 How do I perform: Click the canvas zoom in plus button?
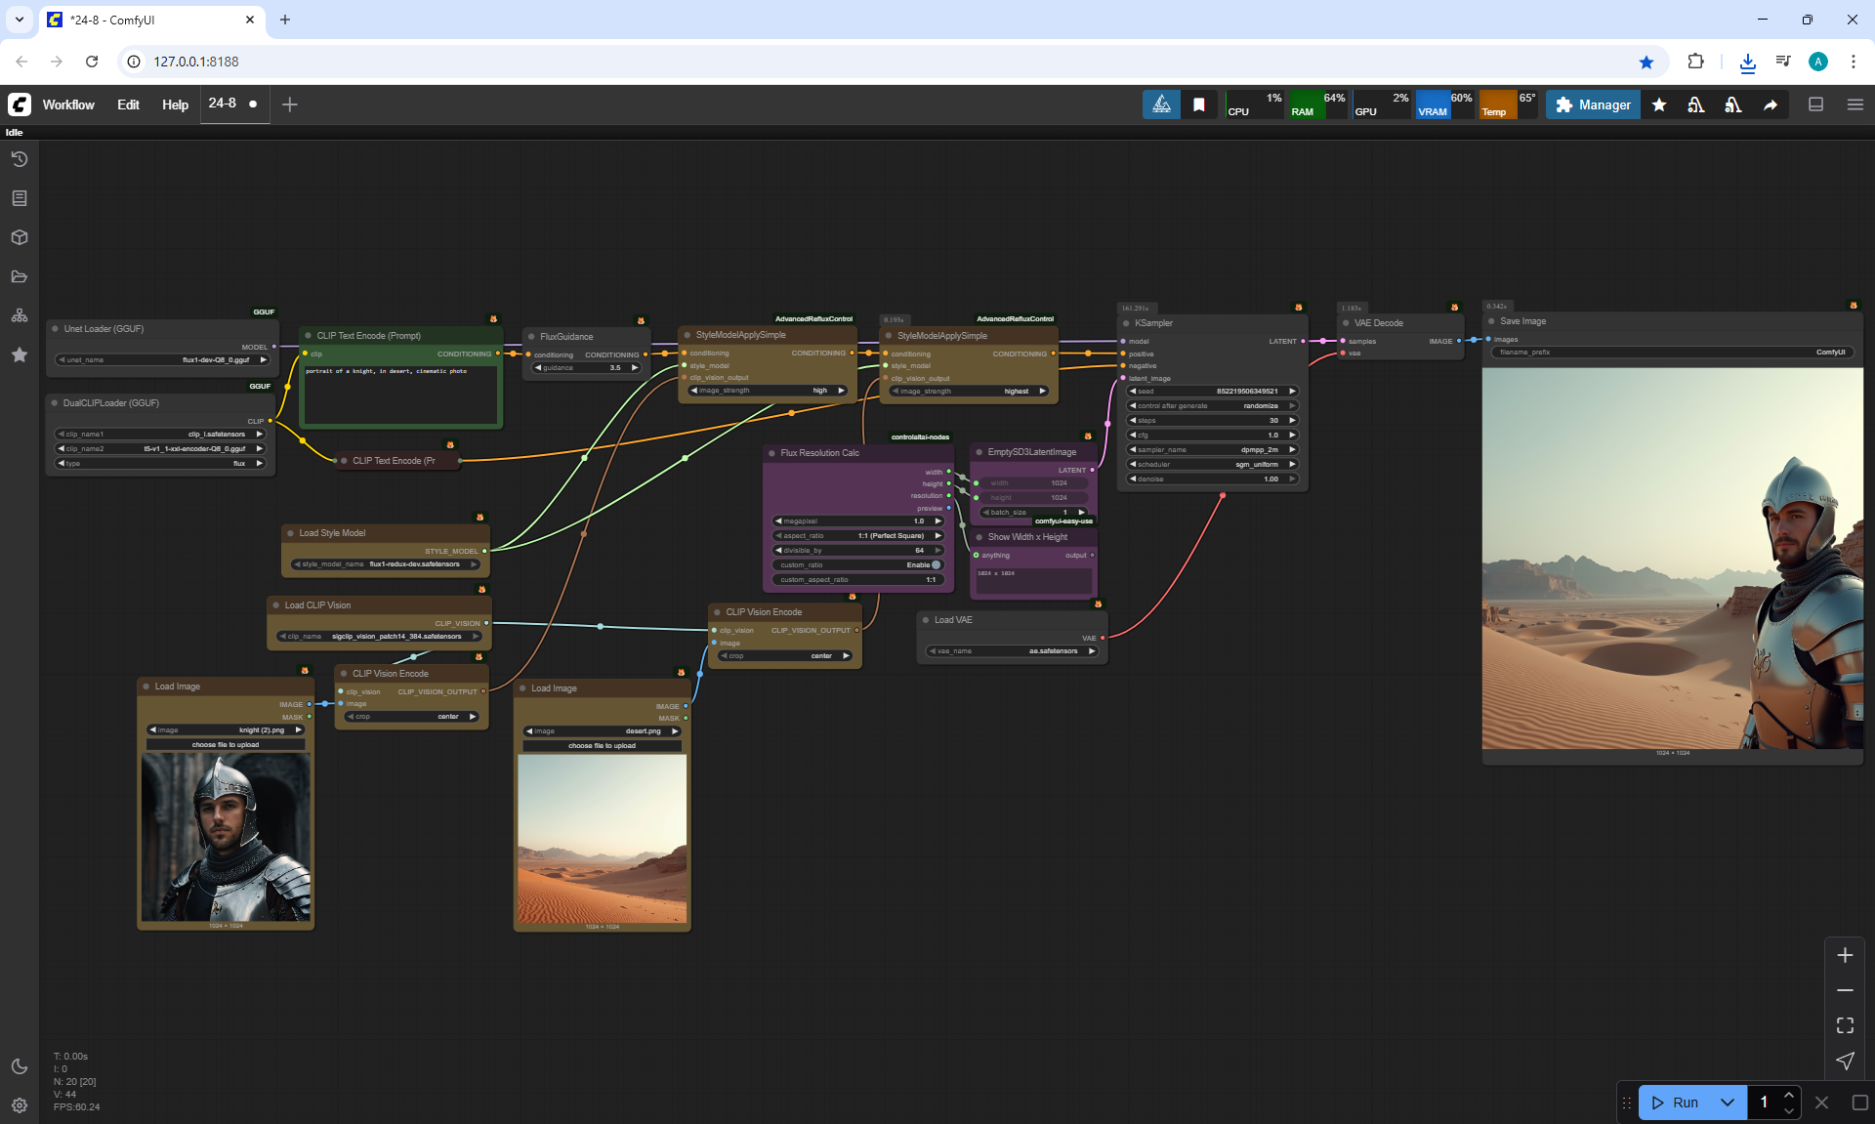point(1845,955)
